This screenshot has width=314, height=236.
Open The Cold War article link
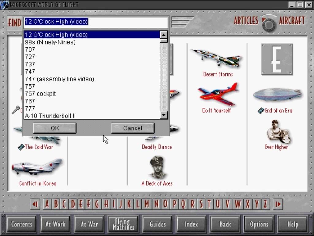click(39, 147)
